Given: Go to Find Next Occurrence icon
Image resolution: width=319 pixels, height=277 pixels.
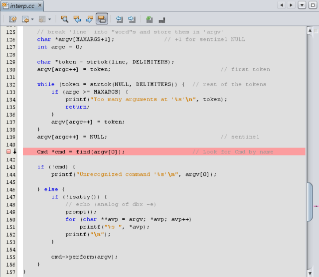Looking at the screenshot, I should click(x=89, y=19).
